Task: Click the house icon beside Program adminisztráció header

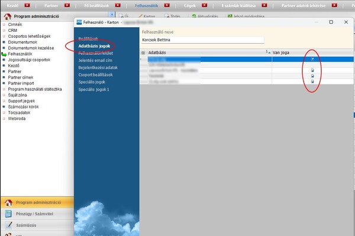Action: 8,17
